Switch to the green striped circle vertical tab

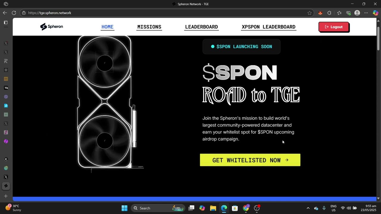(x=6, y=168)
